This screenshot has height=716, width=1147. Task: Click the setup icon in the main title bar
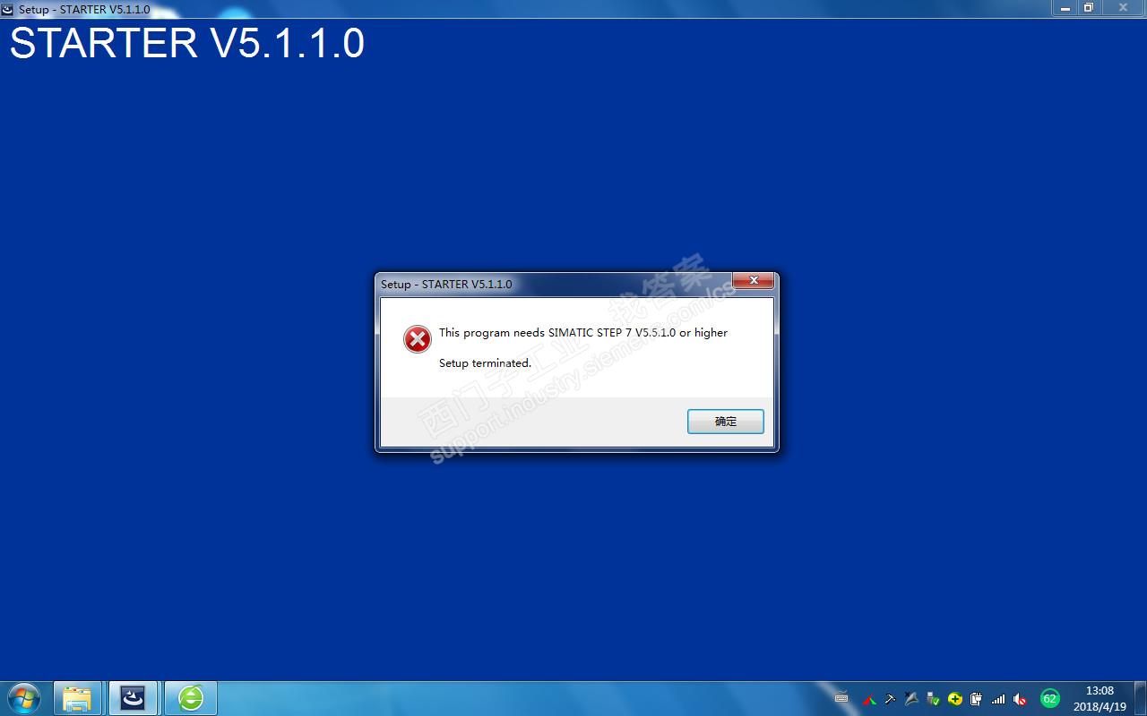pos(8,9)
